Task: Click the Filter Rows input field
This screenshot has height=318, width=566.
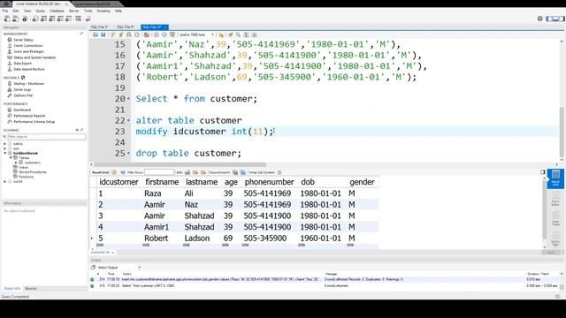Action: [159, 172]
